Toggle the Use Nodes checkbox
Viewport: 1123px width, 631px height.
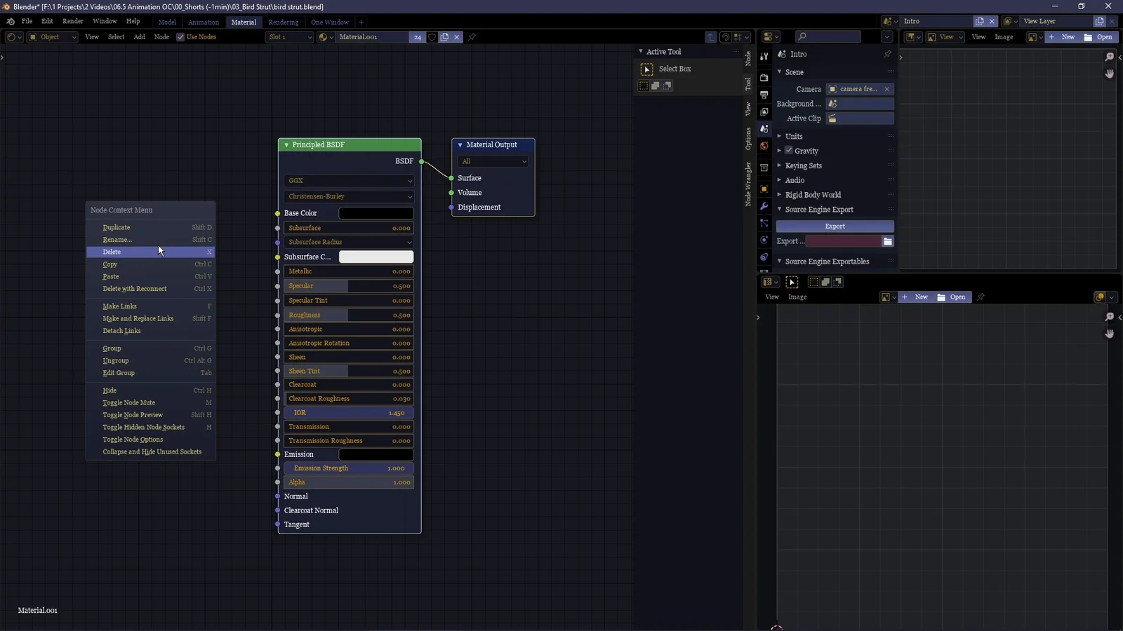(x=182, y=37)
